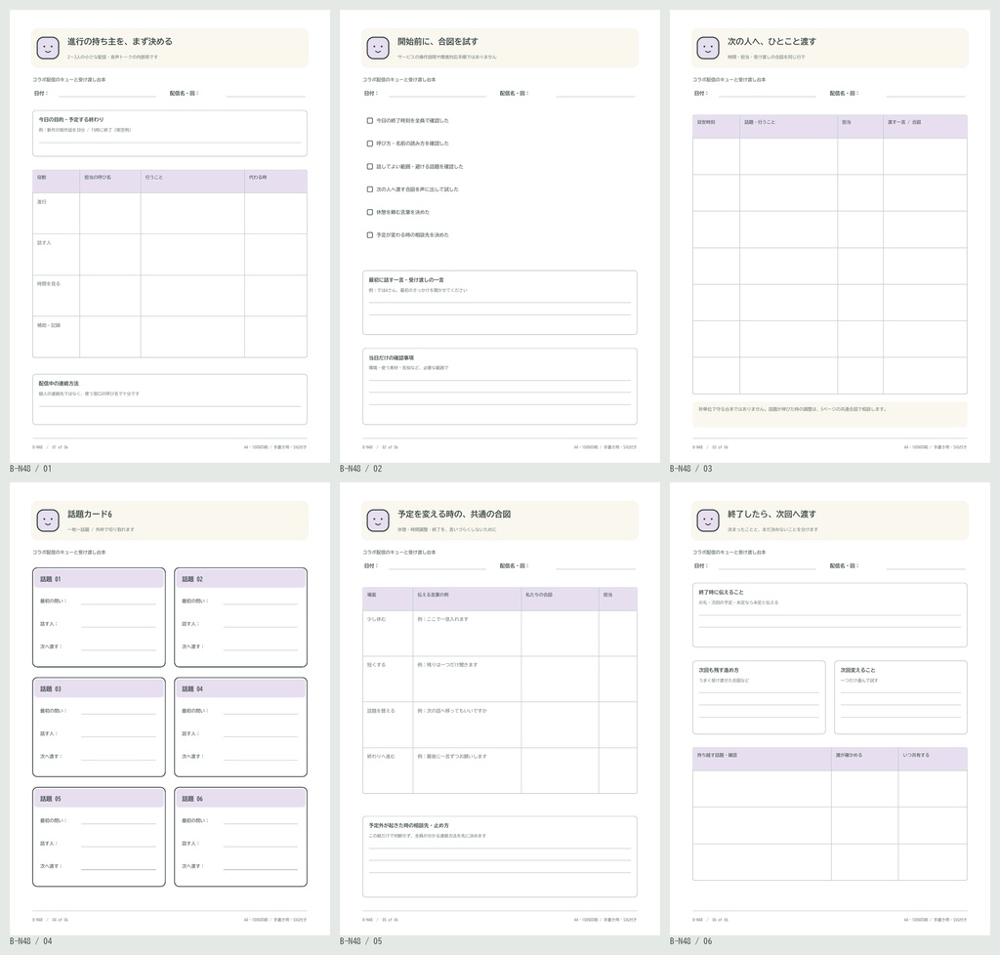This screenshot has width=1000, height=955.
Task: Click the smiley icon beside 予定を変える時の、共通の合図
Action: coord(378,520)
